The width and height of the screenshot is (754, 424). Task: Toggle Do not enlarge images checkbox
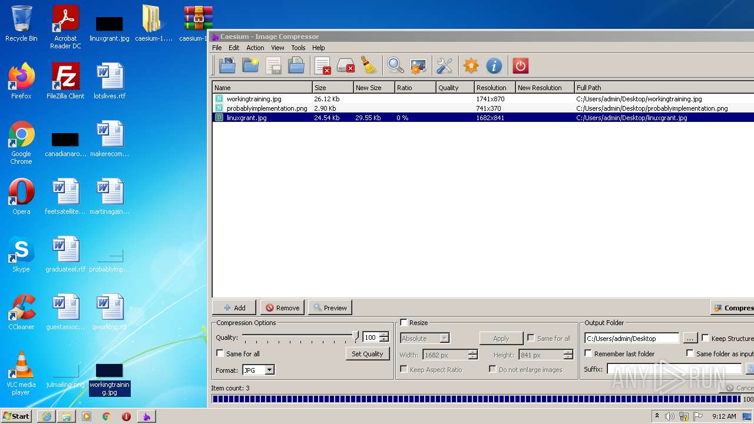[492, 369]
